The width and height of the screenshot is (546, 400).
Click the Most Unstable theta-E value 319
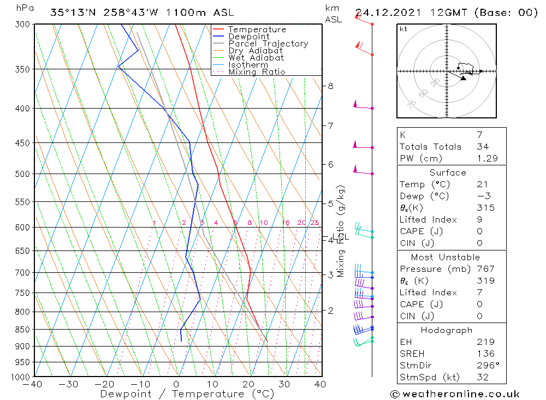click(x=486, y=281)
